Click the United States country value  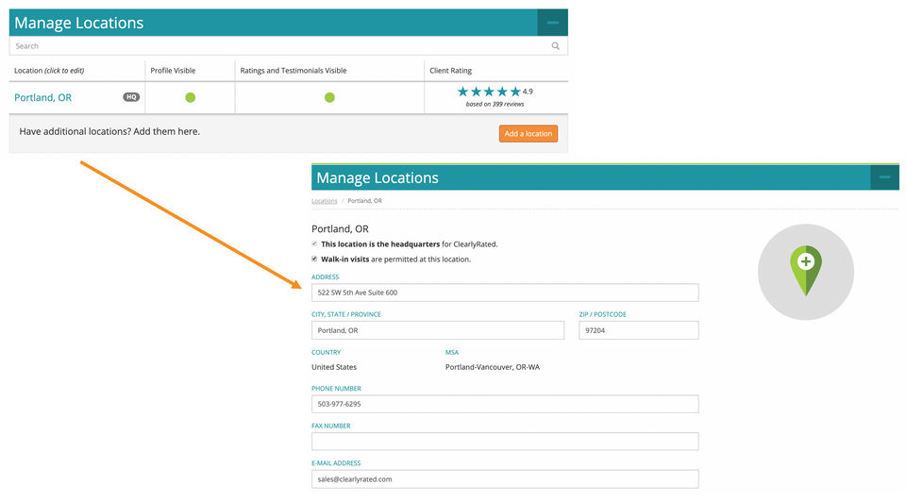pyautogui.click(x=334, y=367)
